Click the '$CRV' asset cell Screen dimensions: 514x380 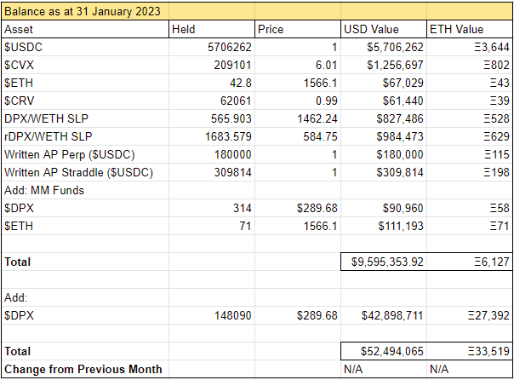pos(19,101)
